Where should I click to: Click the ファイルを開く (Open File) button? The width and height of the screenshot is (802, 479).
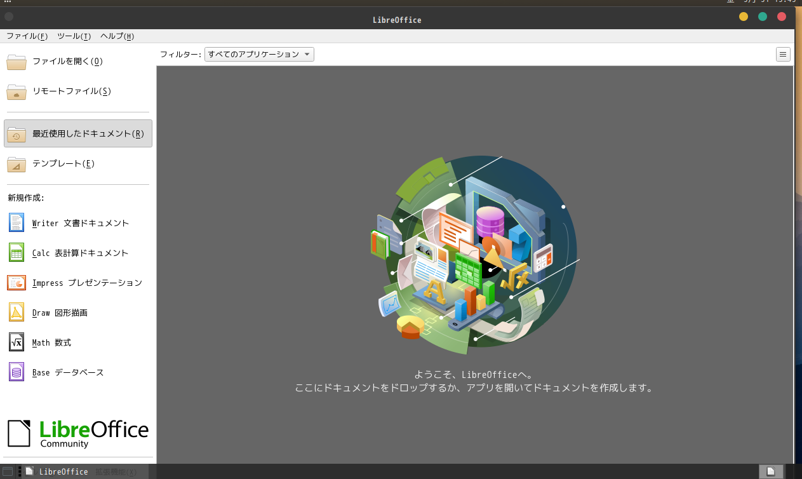[x=78, y=62]
